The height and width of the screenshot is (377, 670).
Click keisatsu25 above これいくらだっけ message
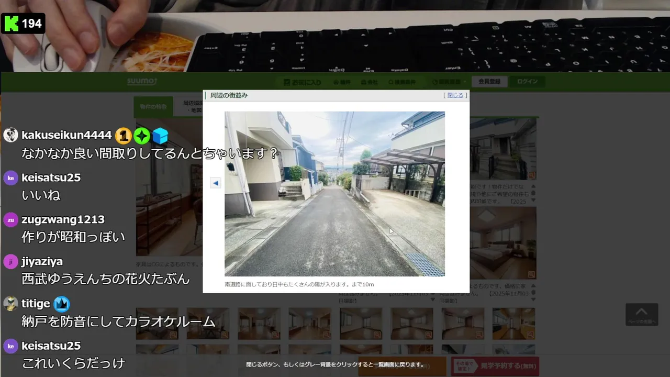click(x=51, y=346)
